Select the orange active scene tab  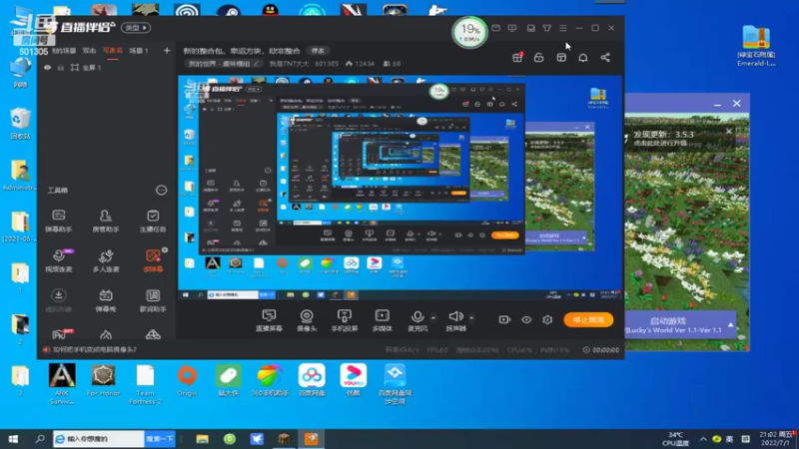112,51
